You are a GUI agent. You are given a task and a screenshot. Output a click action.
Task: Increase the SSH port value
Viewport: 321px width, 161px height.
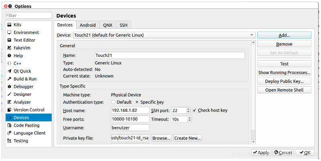pyautogui.click(x=188, y=109)
